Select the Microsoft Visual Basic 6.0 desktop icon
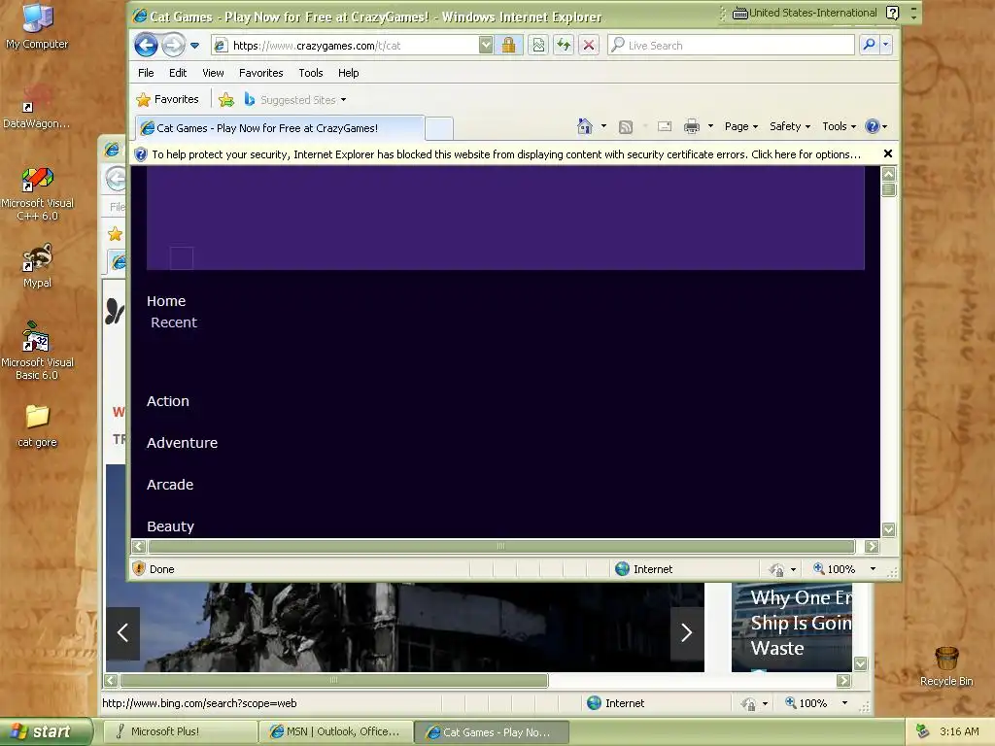The image size is (995, 746). click(37, 351)
